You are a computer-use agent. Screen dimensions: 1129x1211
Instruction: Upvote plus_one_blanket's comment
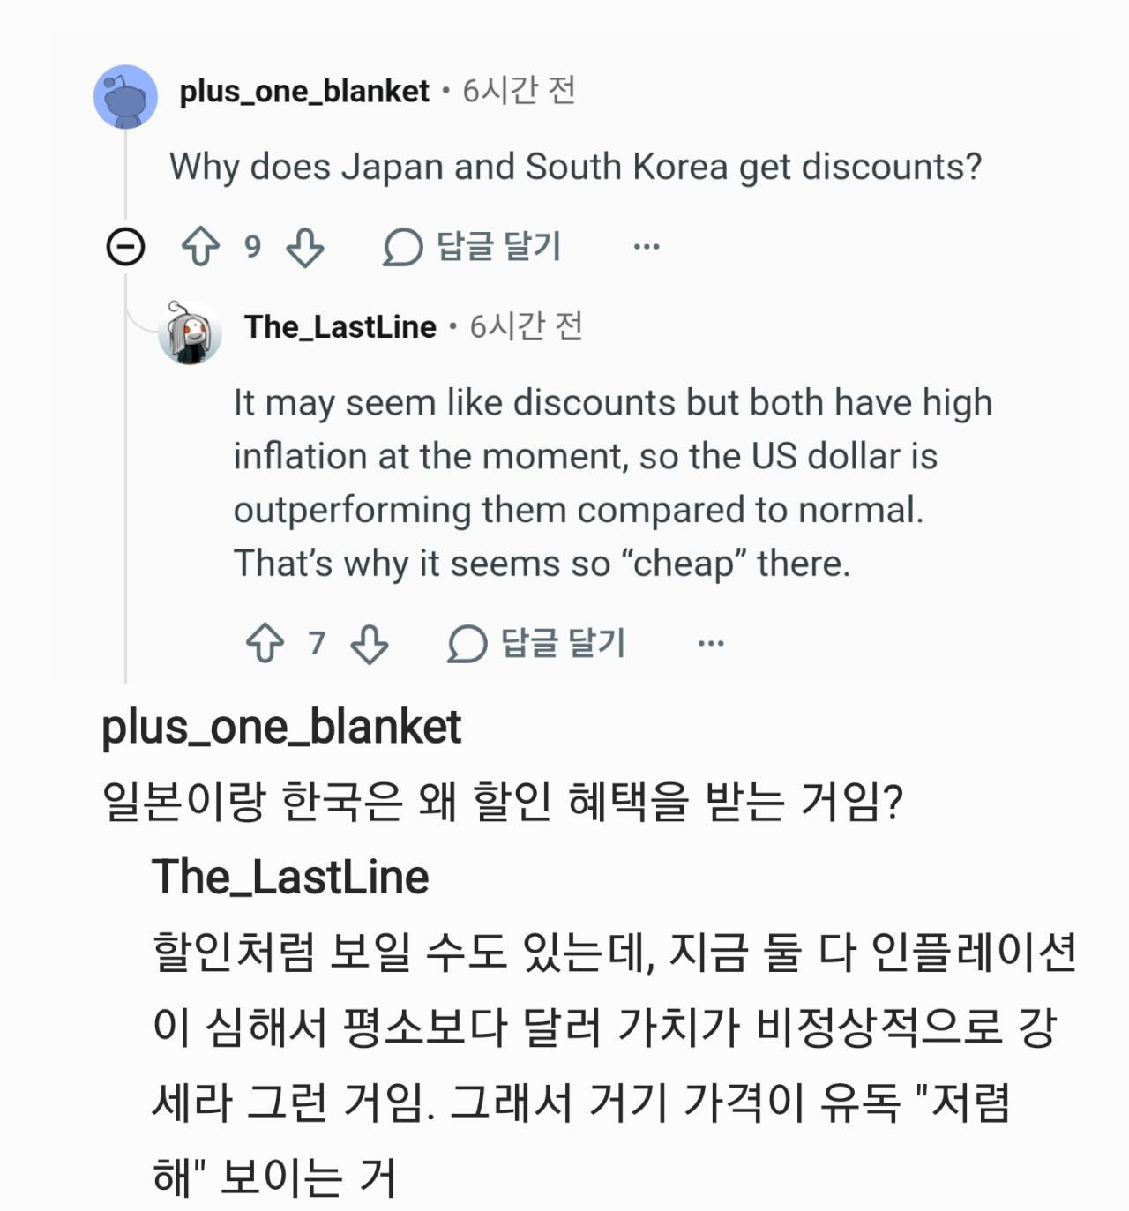tap(200, 247)
